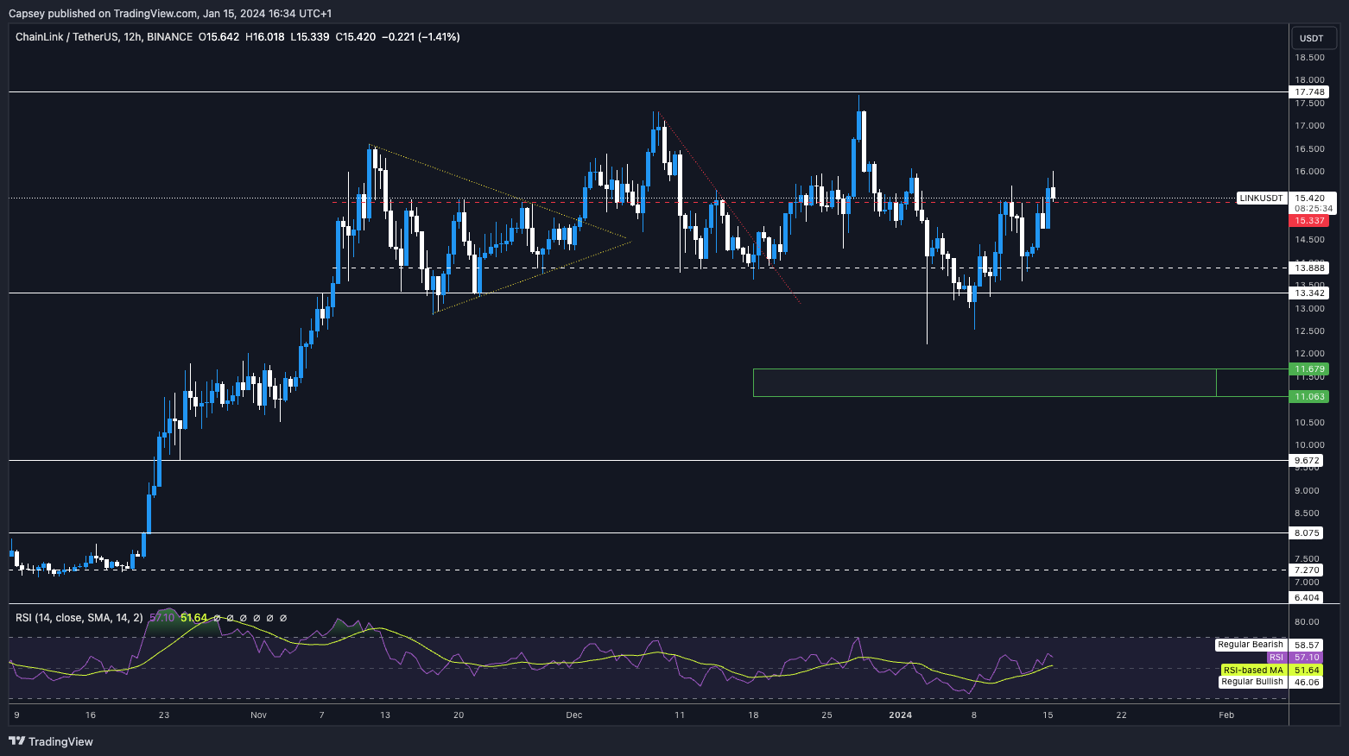Click the TradingView logo at bottom left
This screenshot has height=756, width=1349.
(51, 741)
